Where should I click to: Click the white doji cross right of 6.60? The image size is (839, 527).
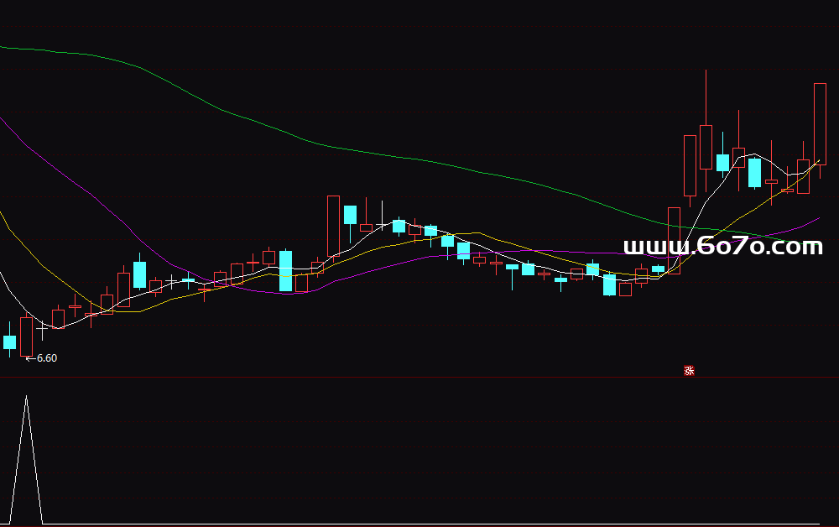pos(42,330)
